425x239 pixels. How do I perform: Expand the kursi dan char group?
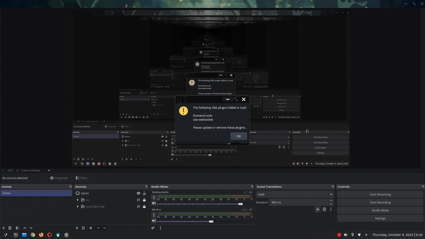[78, 206]
